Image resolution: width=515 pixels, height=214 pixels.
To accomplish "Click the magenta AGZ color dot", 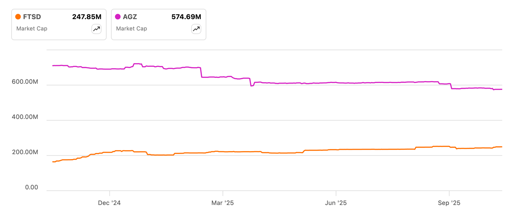I will tap(118, 17).
